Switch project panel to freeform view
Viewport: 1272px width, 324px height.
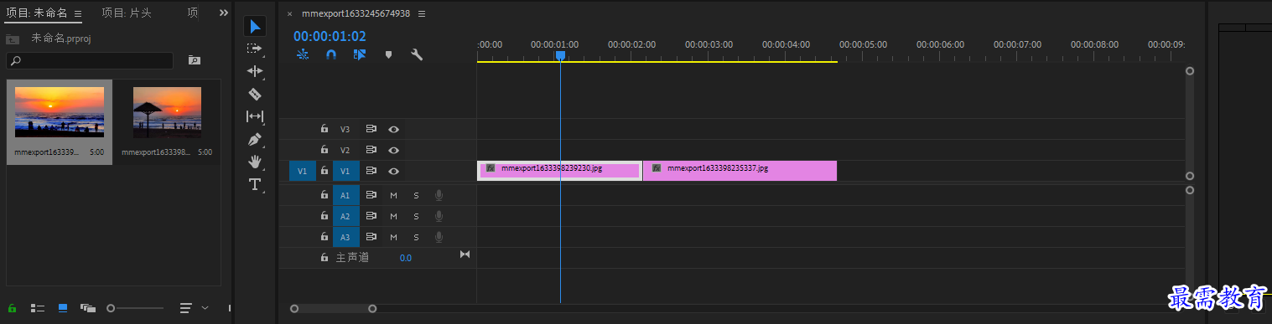point(88,308)
